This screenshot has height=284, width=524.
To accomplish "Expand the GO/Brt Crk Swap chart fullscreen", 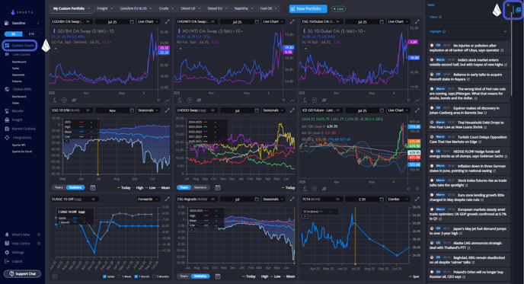I will (x=167, y=22).
